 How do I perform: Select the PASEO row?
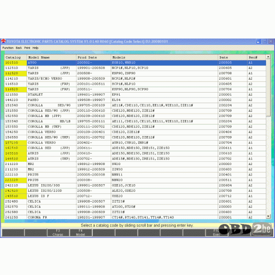(x=135, y=100)
